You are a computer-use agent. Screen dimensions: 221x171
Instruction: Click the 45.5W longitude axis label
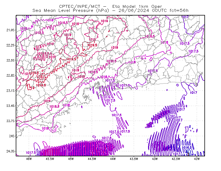50,159
